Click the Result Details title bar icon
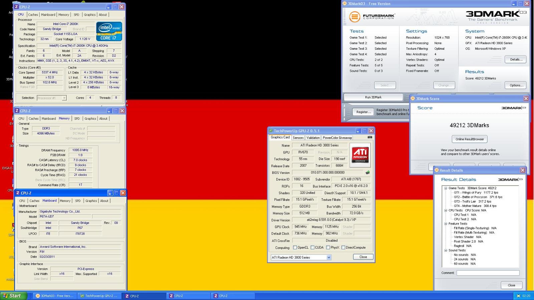 click(437, 170)
